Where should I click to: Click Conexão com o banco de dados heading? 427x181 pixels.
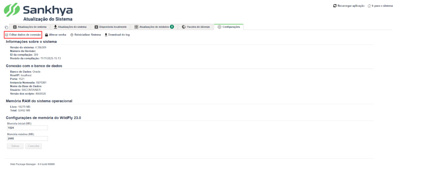point(34,66)
